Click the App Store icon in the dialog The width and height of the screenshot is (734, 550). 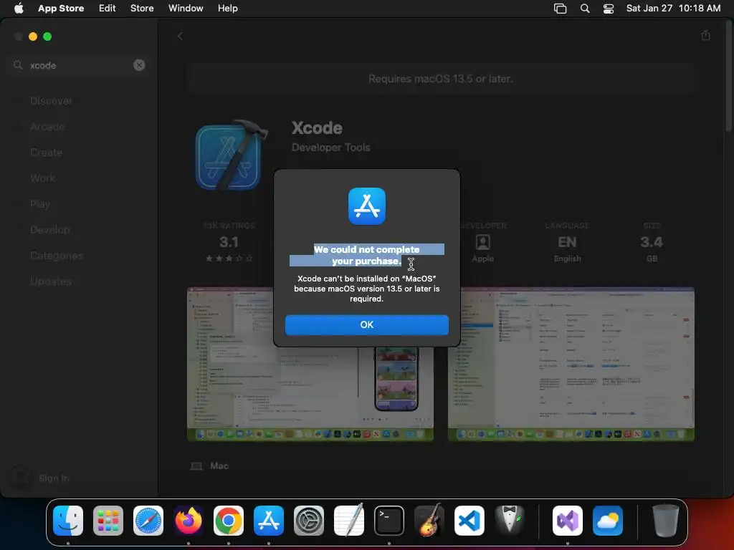pyautogui.click(x=366, y=206)
